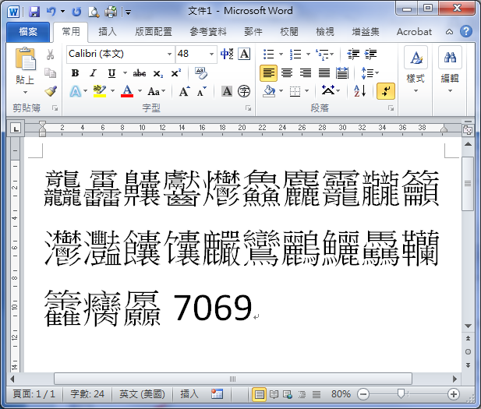The height and width of the screenshot is (409, 481).
Task: Toggle Underline formatting
Action: point(111,73)
